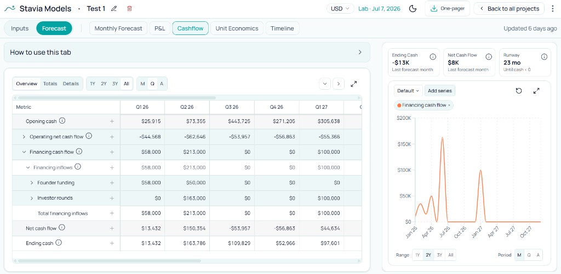
Task: Show info for Financing cash flow
Action: [x=79, y=151]
